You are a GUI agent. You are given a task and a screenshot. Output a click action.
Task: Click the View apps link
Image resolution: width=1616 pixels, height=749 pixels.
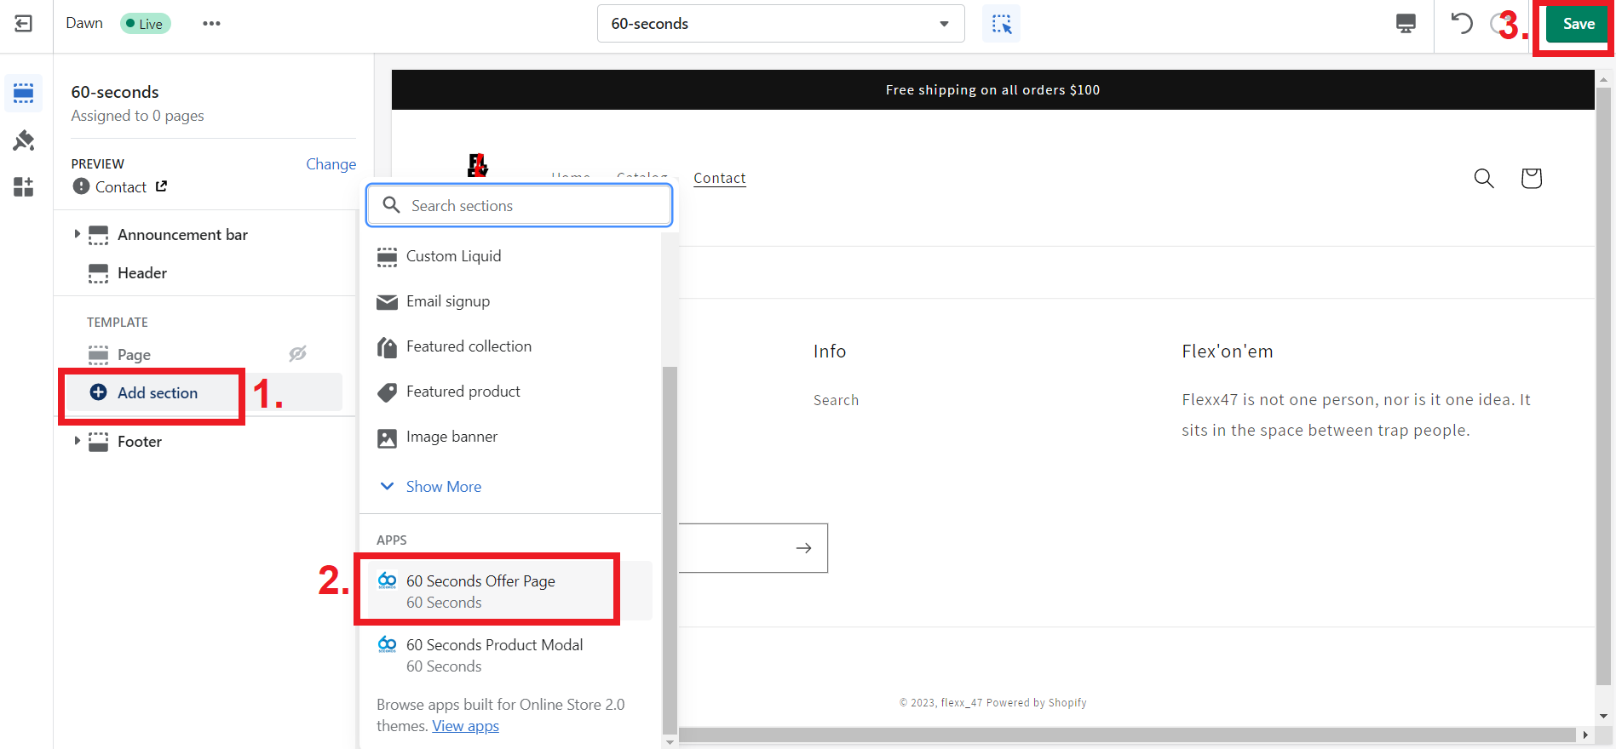[x=465, y=726]
